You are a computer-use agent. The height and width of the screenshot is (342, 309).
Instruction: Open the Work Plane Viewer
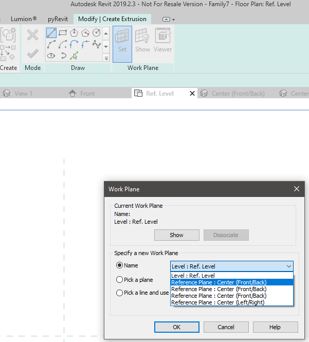click(162, 41)
